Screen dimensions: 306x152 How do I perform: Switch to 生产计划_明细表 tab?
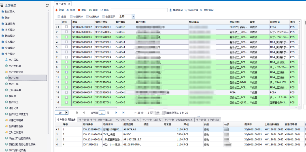[x=66, y=120]
